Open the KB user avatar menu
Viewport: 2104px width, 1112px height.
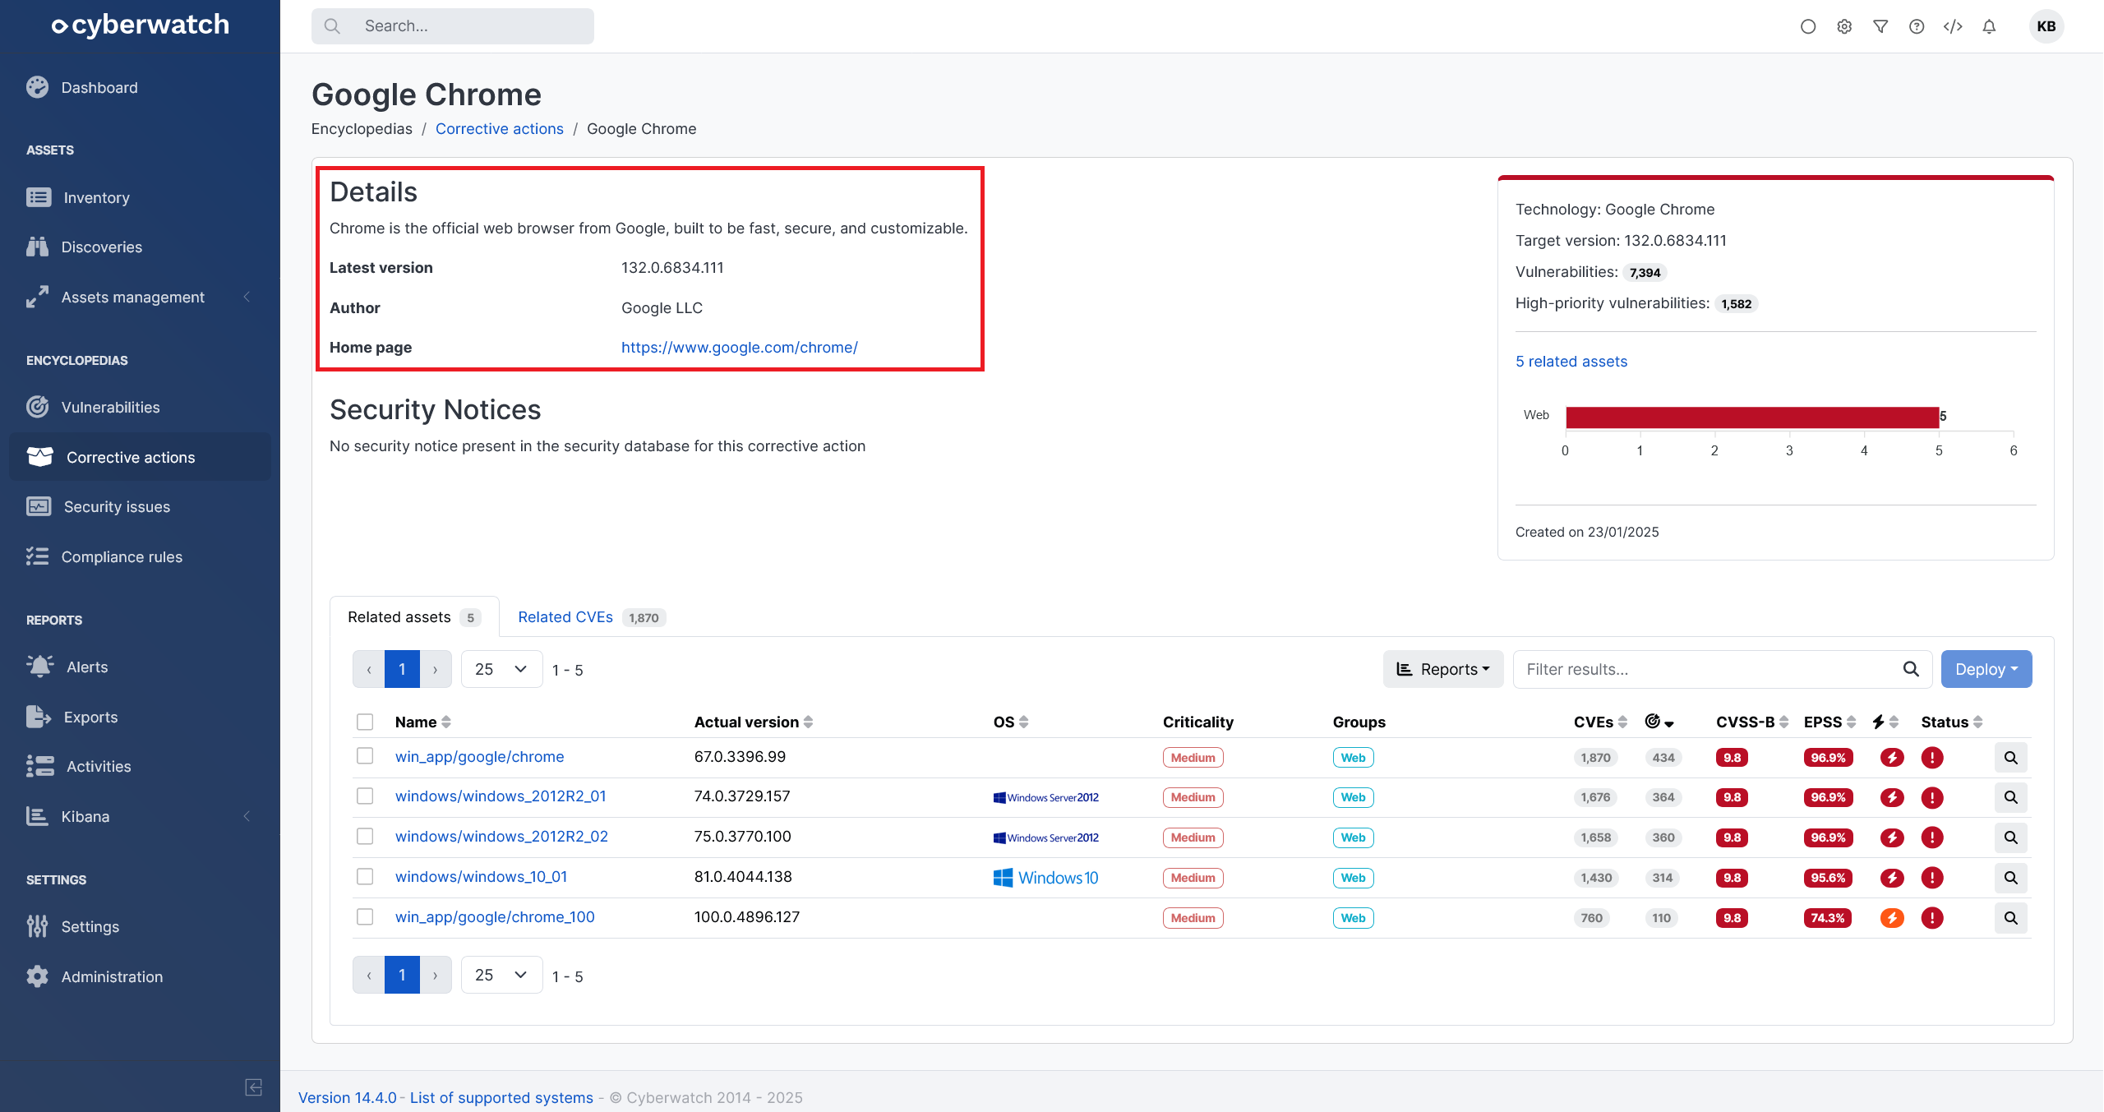point(2046,26)
